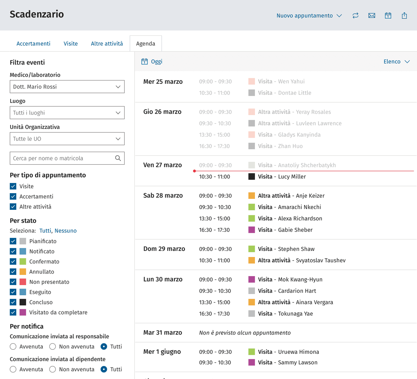
Task: Open the Visita - Dontae Little past appointment
Action: 285,93
